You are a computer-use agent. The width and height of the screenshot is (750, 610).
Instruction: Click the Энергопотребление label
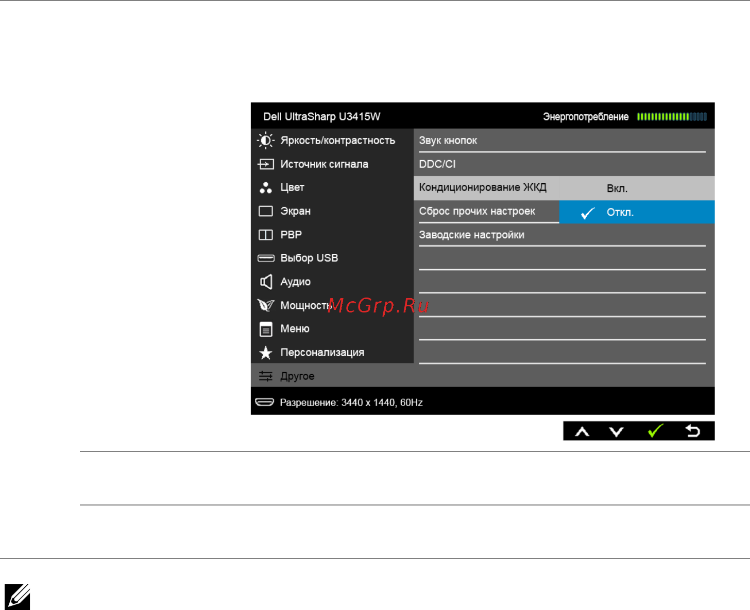pyautogui.click(x=586, y=117)
